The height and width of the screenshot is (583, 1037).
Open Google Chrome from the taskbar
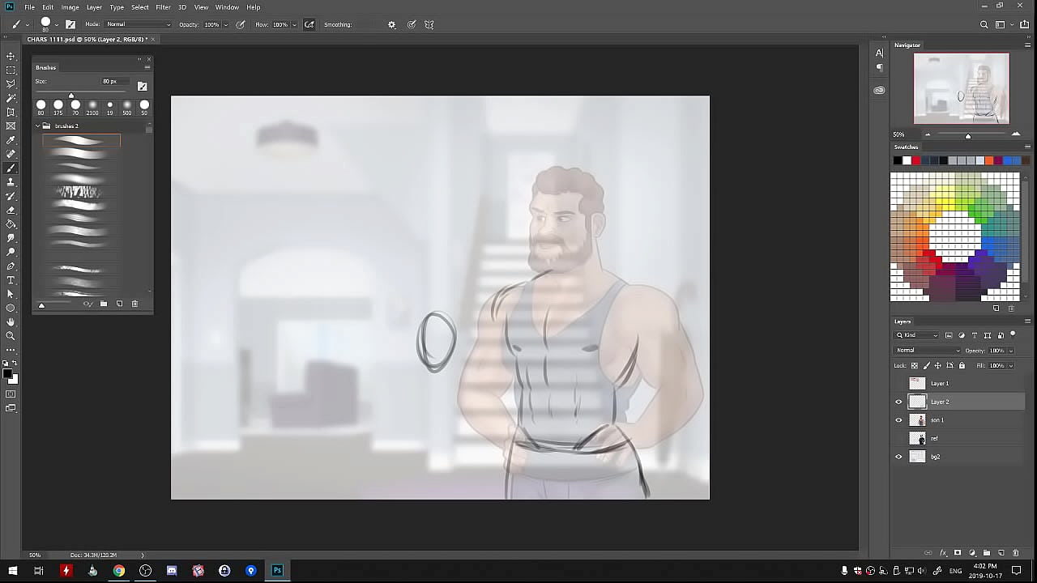[x=119, y=571]
